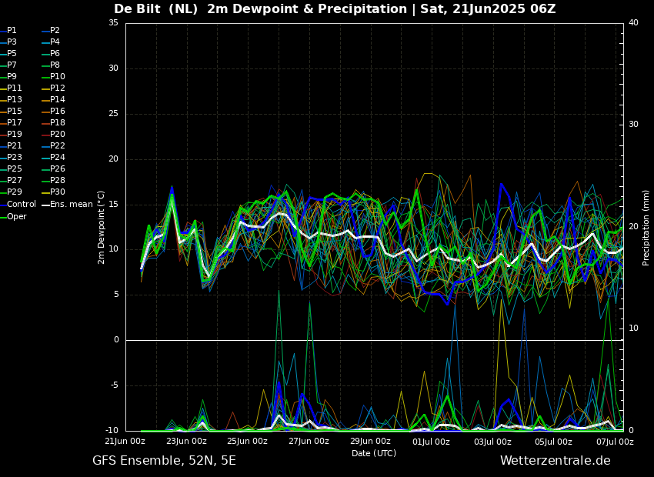
Task: Click the 2m Dewpoint (°C) axis label
Action: pos(102,227)
